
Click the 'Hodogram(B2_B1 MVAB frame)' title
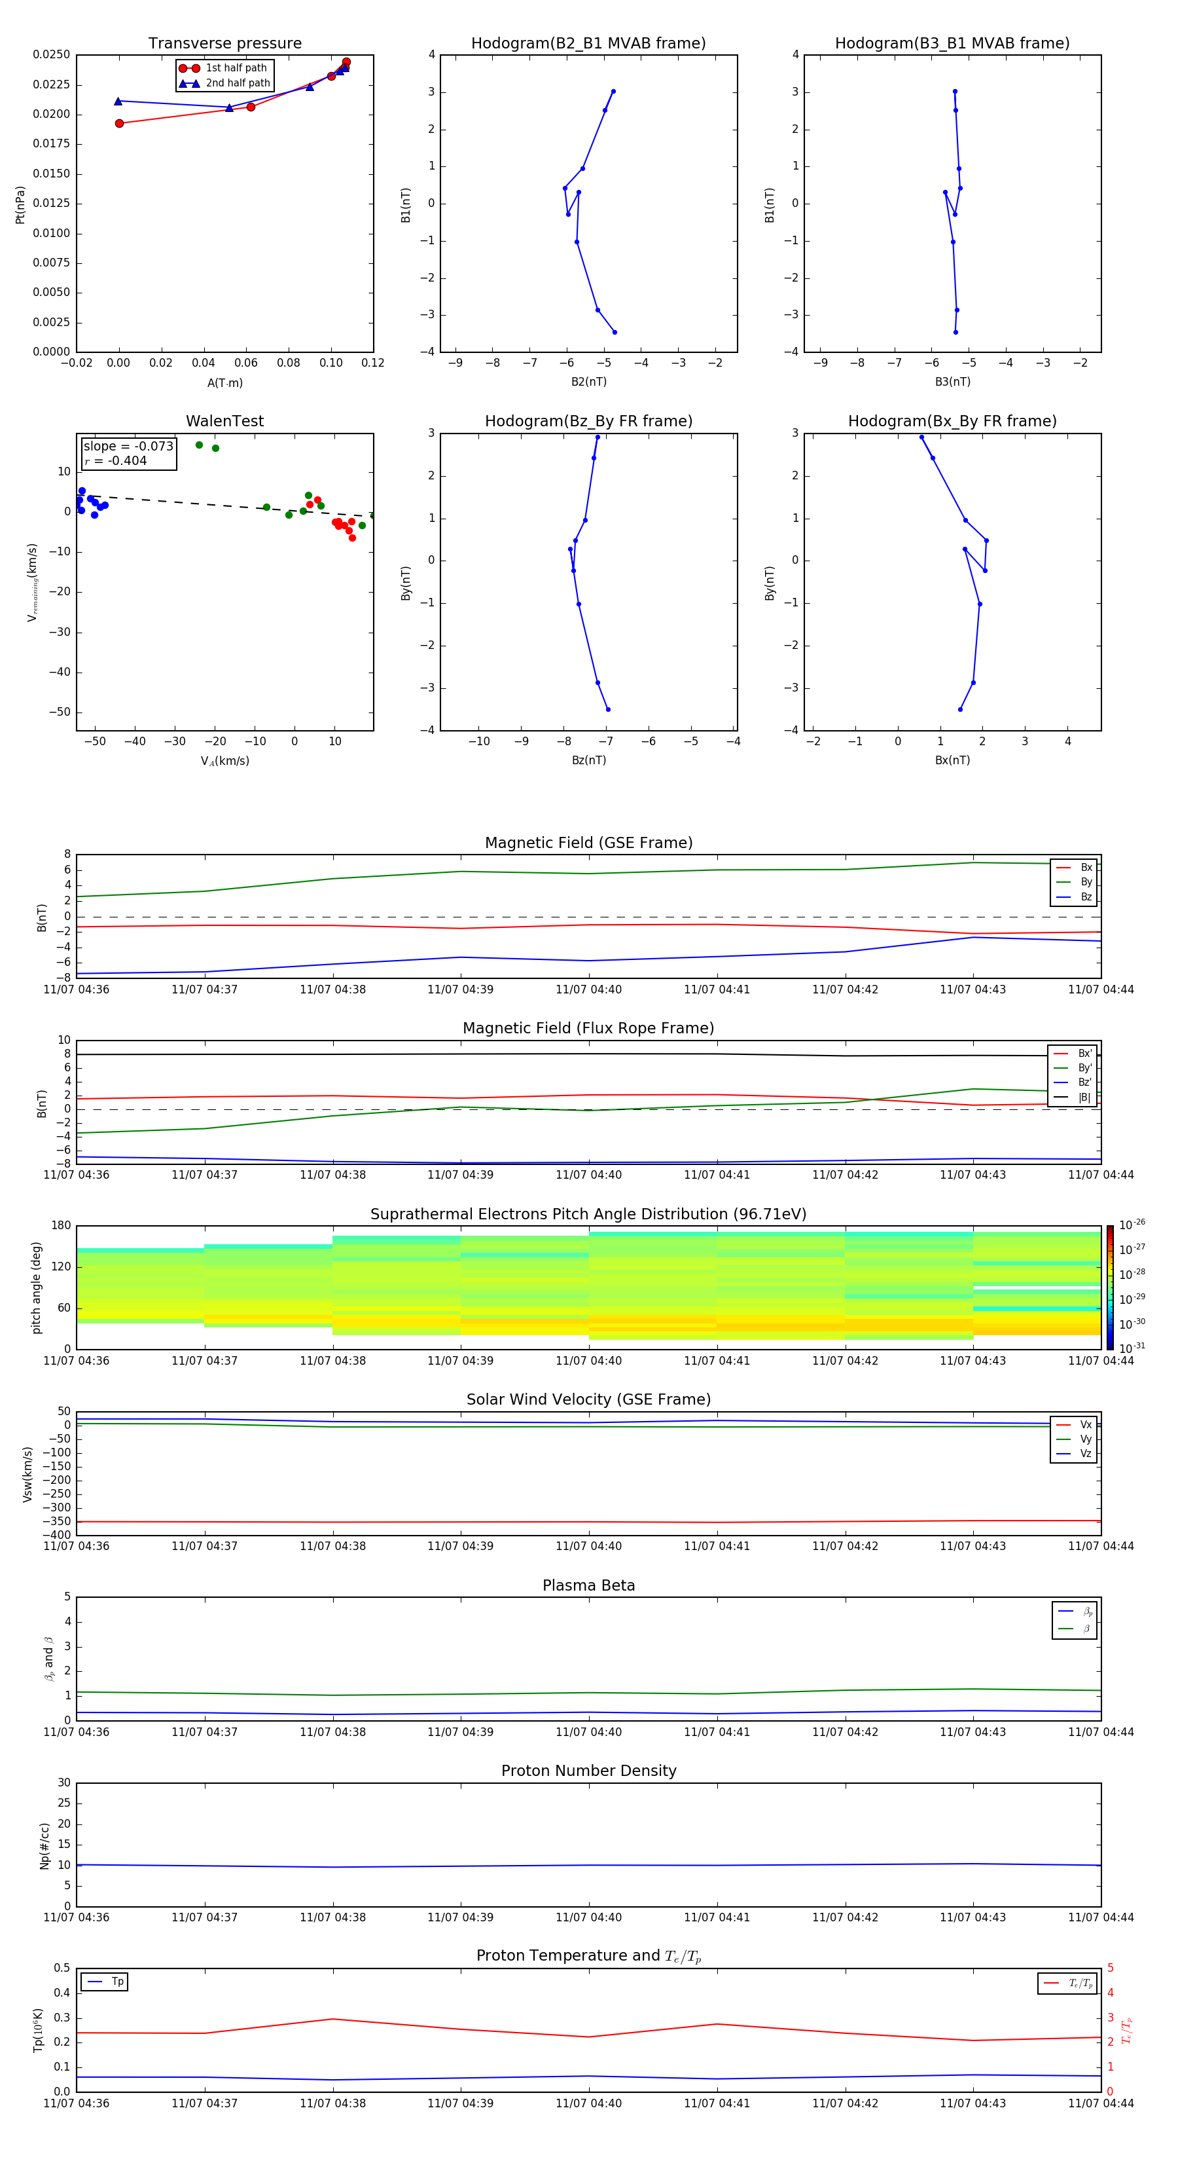(588, 44)
